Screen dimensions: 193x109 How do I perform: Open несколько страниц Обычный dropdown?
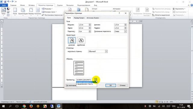98,51
